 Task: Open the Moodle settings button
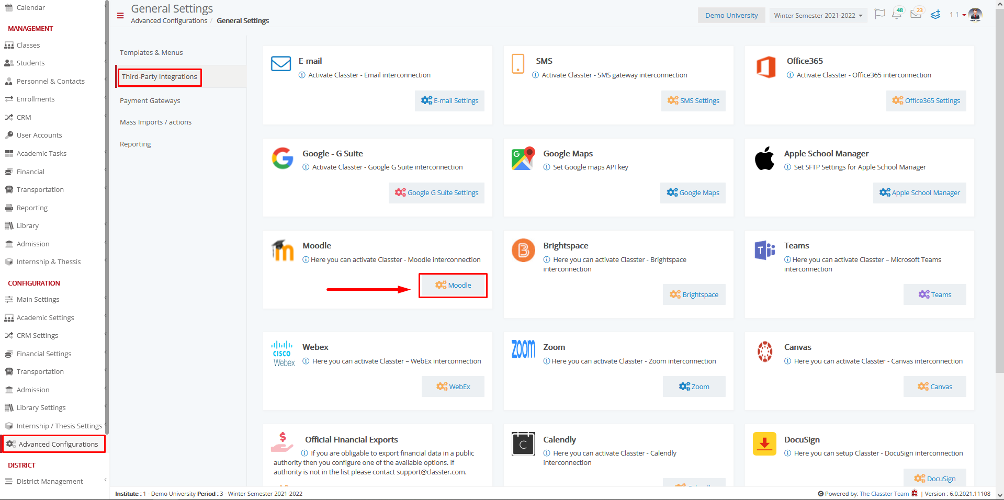[x=453, y=286]
